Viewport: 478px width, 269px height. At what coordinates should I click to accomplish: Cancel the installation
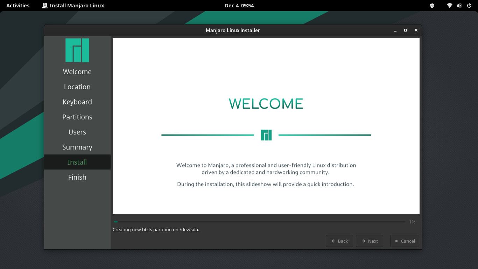coord(405,241)
